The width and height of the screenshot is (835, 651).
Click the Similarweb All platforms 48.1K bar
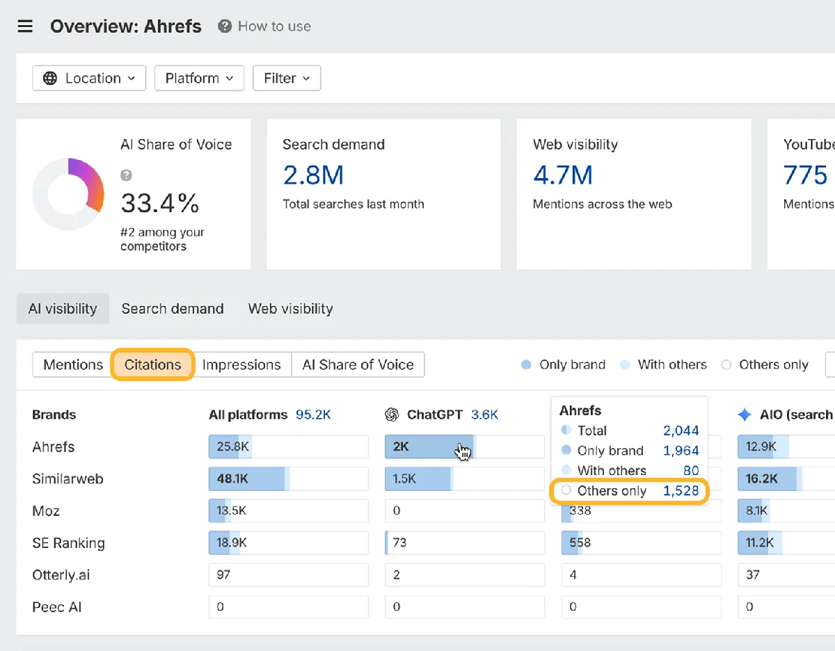(289, 479)
